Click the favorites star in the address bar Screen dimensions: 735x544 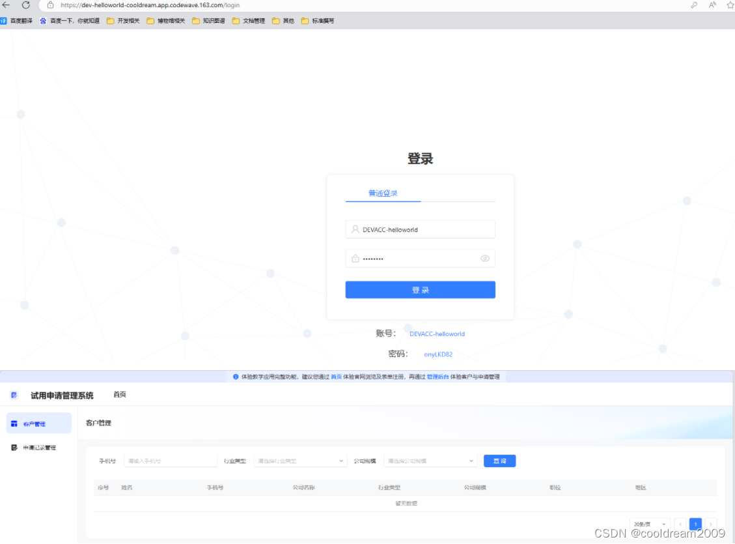tap(730, 5)
